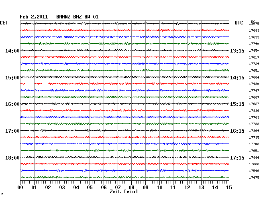Click the 17:00 CET time label
This screenshot has width=261, height=198.
point(12,131)
